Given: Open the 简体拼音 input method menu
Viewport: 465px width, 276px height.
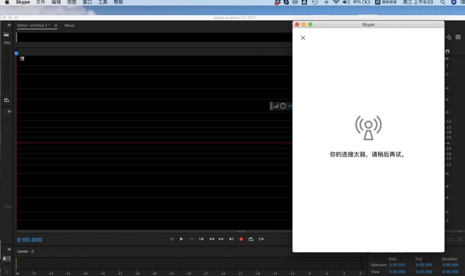Looking at the screenshot, I should pyautogui.click(x=386, y=2).
